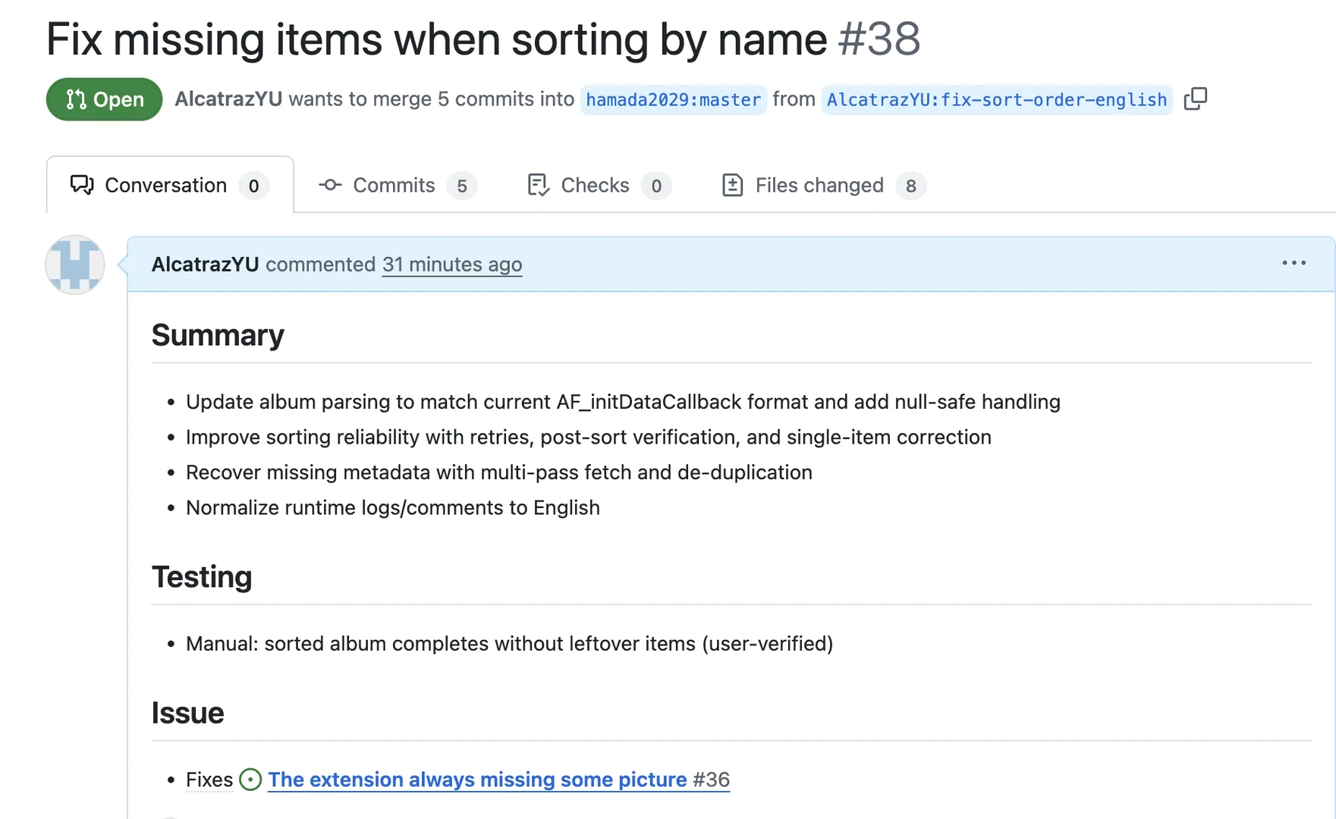
Task: Open the hamada2029:master branch link
Action: click(x=673, y=99)
